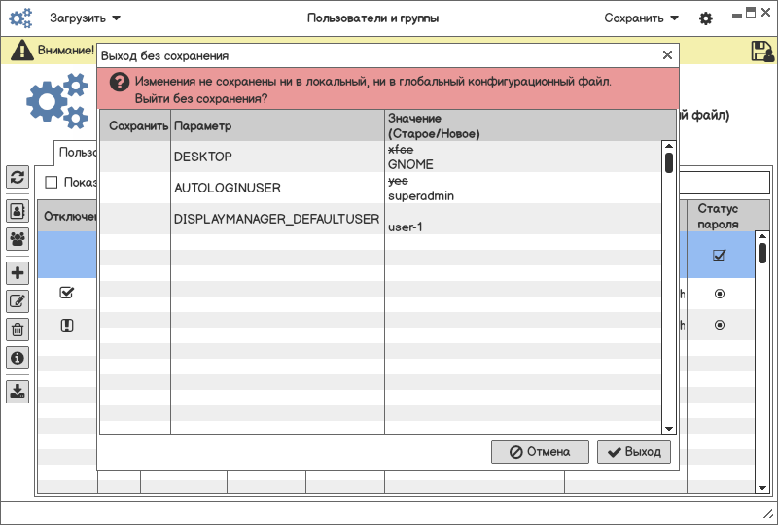Screen dimensions: 778x525
Task: Click the dialog's scrollbar down arrow
Action: pos(668,428)
